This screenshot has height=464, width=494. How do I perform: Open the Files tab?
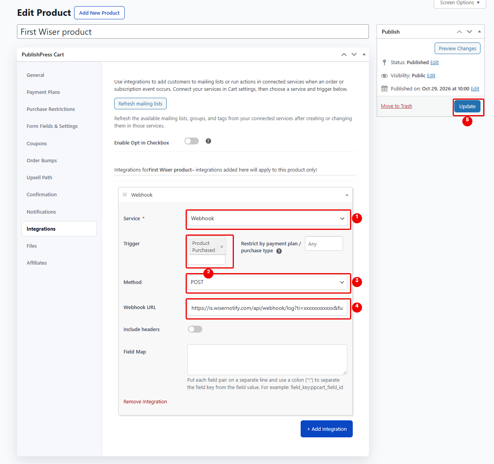pos(32,246)
